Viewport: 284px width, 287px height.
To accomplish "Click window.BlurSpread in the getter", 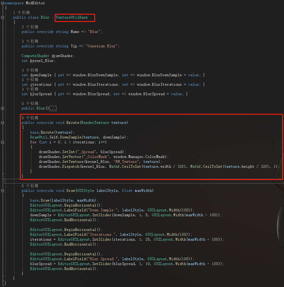I will pyautogui.click(x=91, y=94).
